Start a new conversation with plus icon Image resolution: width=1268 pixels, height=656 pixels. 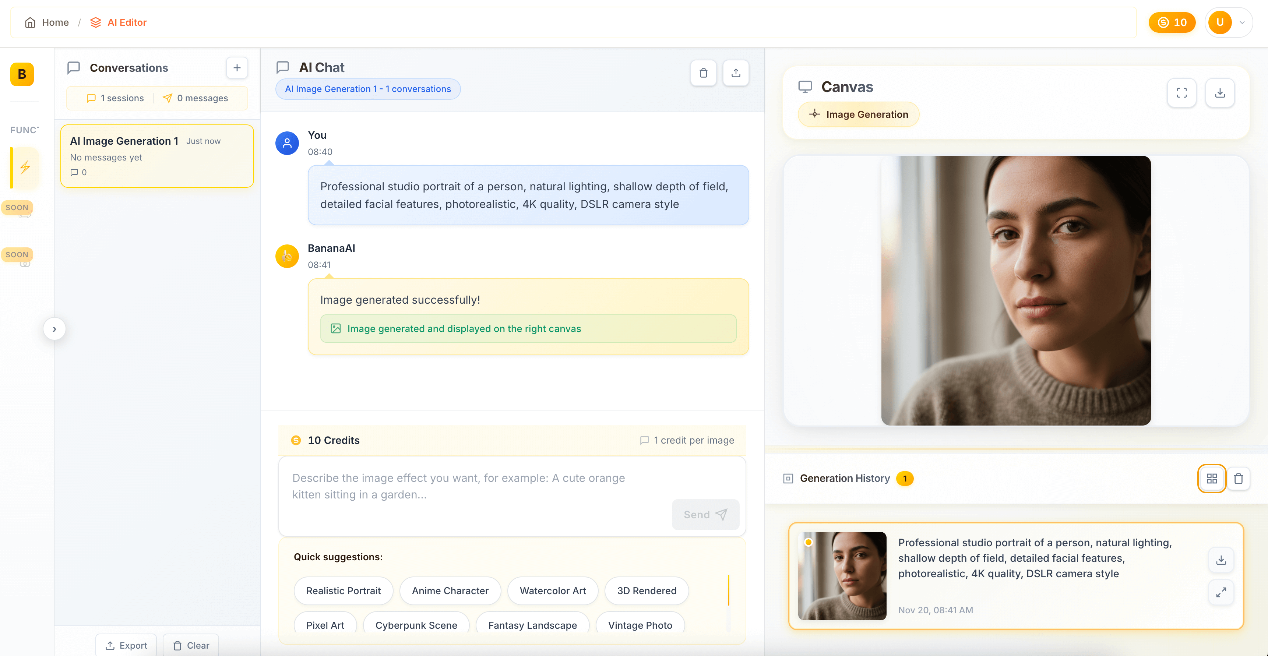237,67
